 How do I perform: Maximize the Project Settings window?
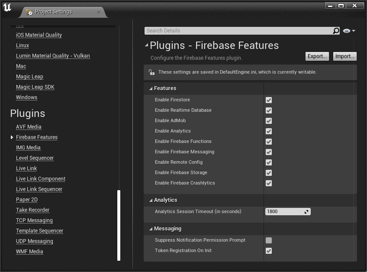pos(341,6)
